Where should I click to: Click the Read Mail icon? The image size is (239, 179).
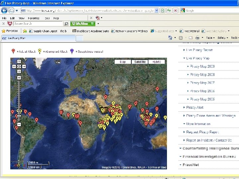click(191, 38)
